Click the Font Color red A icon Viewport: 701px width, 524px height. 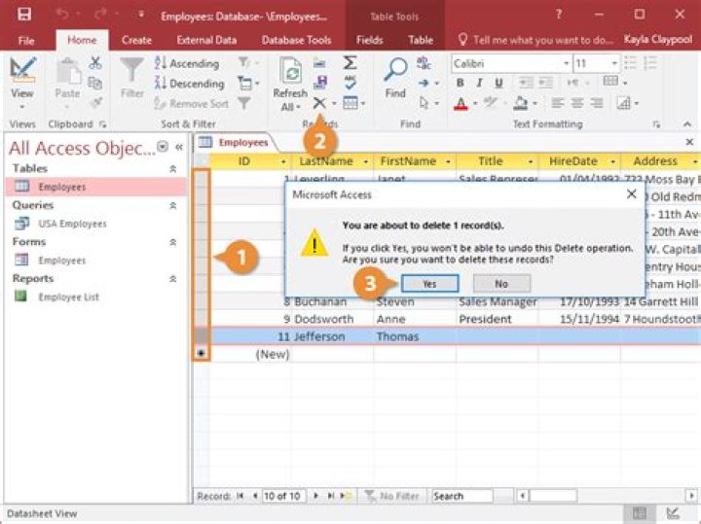[461, 104]
